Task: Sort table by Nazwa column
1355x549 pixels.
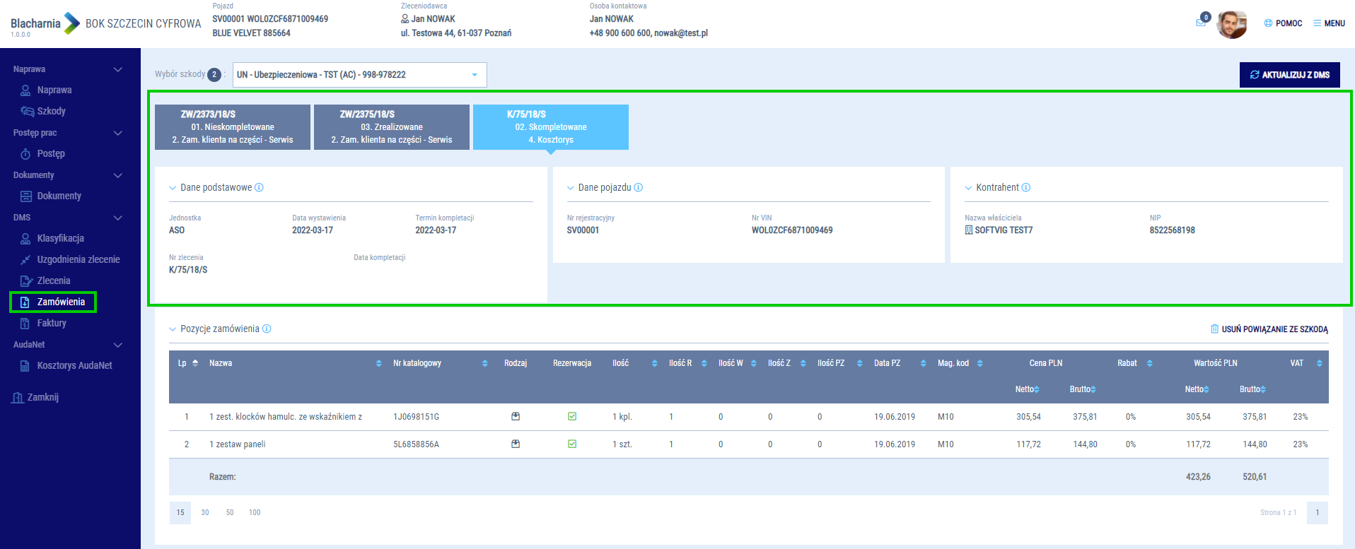Action: (x=378, y=363)
